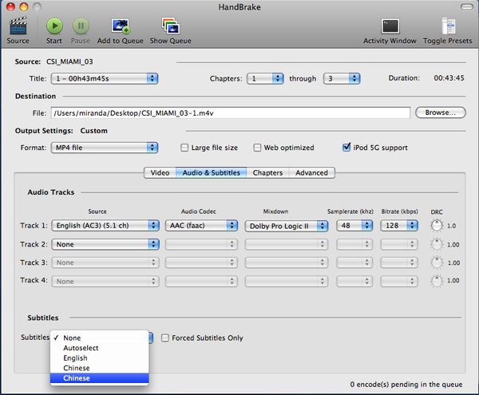Open Track 1 Audio Codec dropdown AAC (faac)
Image resolution: width=479 pixels, height=395 pixels.
[201, 226]
